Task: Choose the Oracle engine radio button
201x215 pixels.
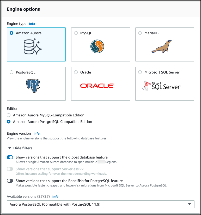Action: [x=76, y=72]
